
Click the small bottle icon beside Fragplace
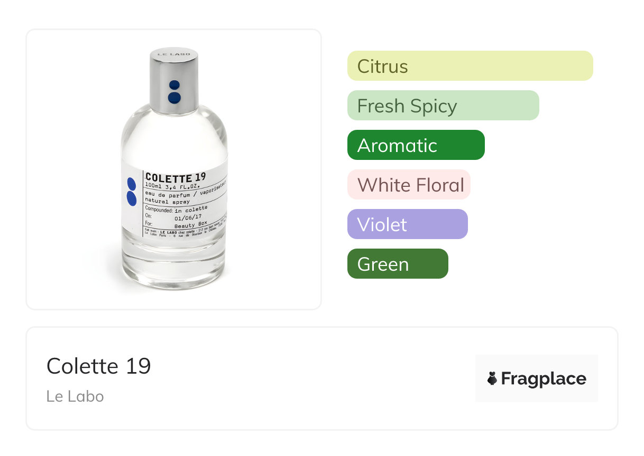[492, 378]
